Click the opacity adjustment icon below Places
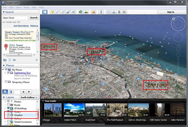This screenshot has width=188, height=127. click(10, 92)
